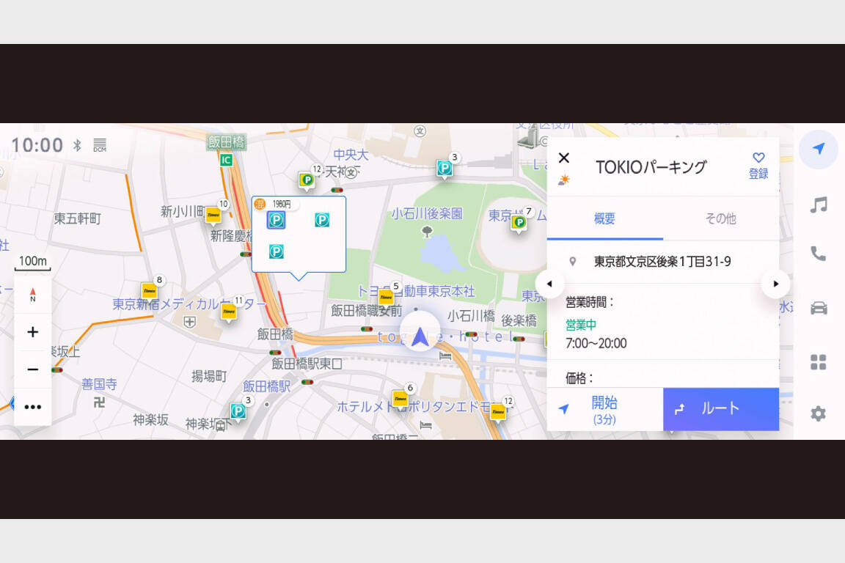The image size is (845, 563).
Task: Close the TOKIOパーキング detail panel
Action: tap(564, 158)
